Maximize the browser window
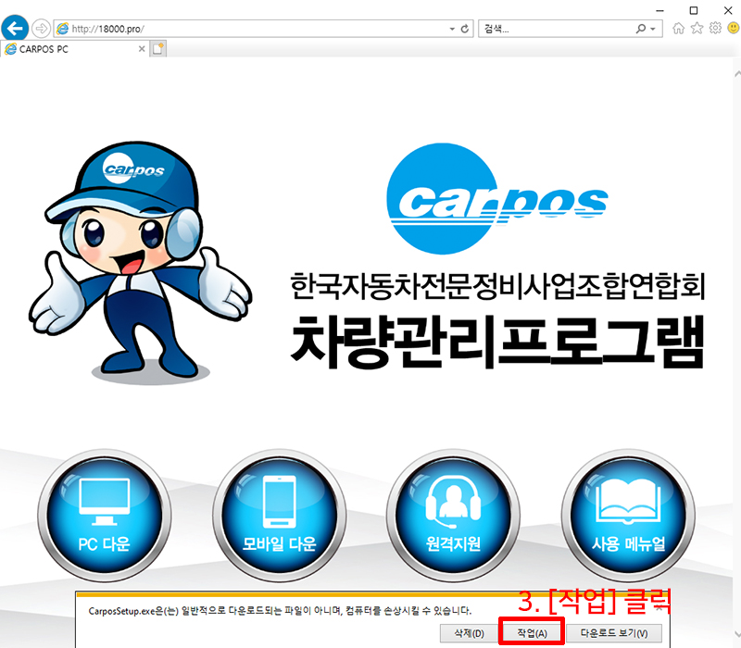This screenshot has height=648, width=741. point(694,10)
